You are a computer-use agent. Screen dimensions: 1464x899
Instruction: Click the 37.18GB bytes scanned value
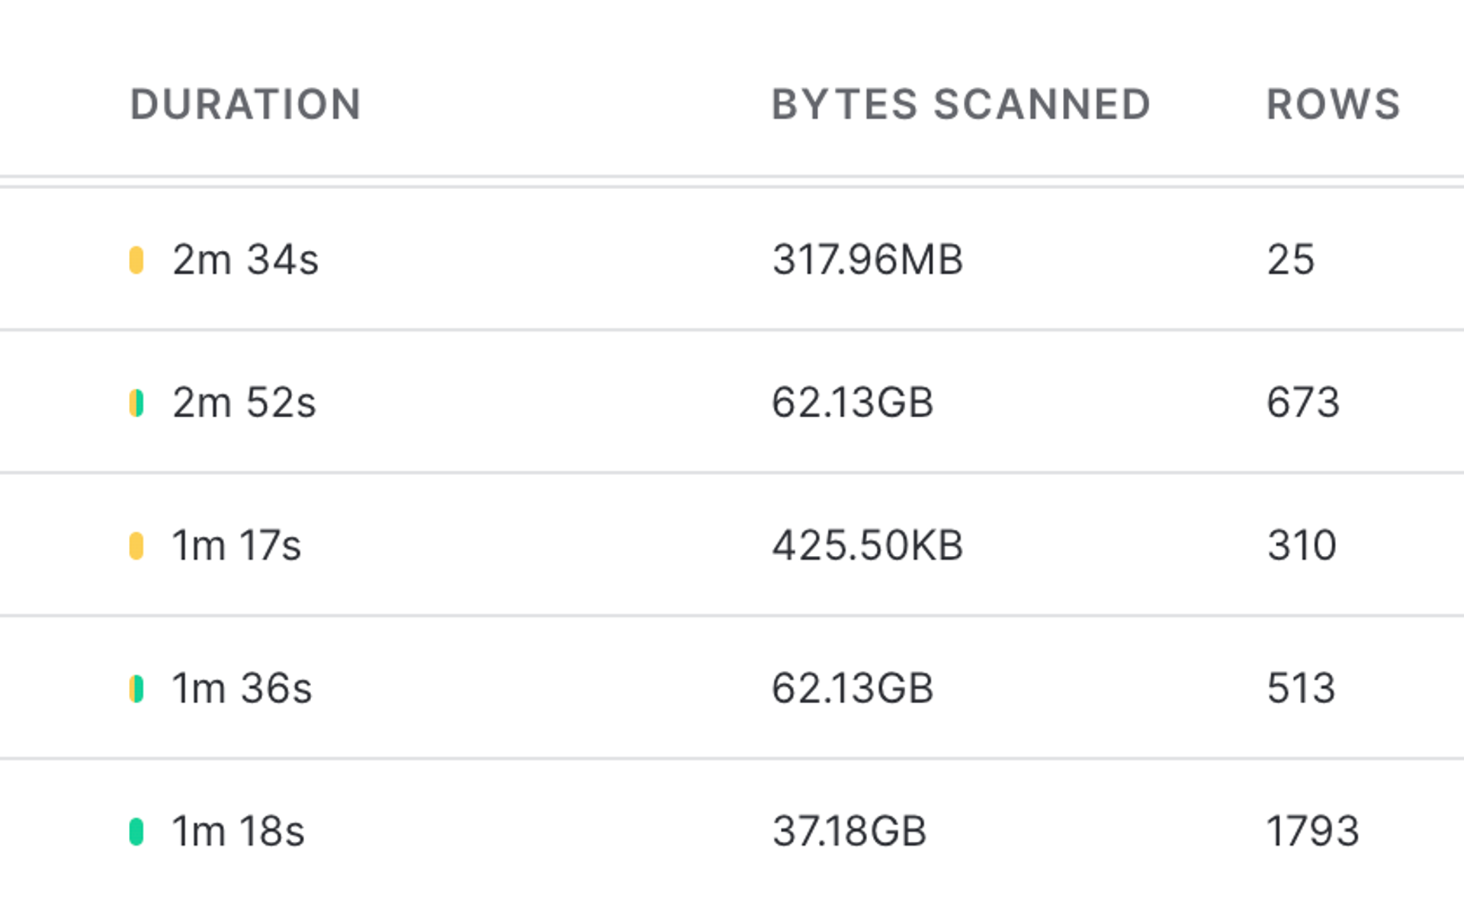pyautogui.click(x=849, y=831)
